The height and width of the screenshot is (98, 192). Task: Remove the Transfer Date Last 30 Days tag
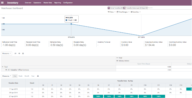[x=146, y=8]
